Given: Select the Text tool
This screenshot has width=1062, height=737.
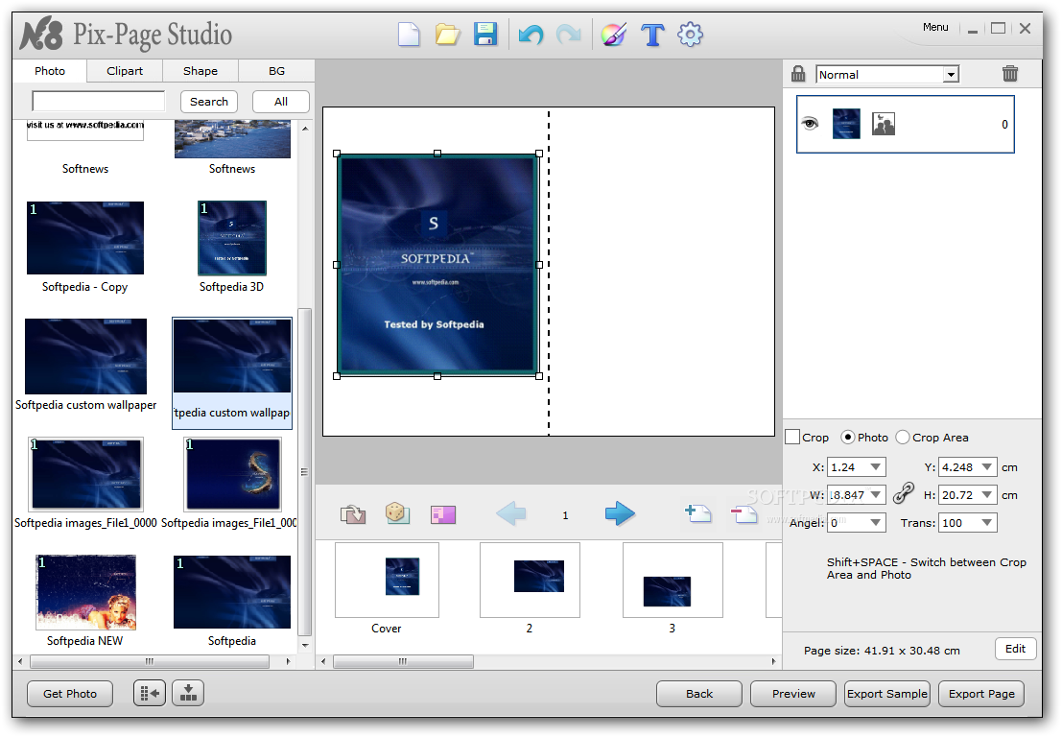Looking at the screenshot, I should point(652,34).
